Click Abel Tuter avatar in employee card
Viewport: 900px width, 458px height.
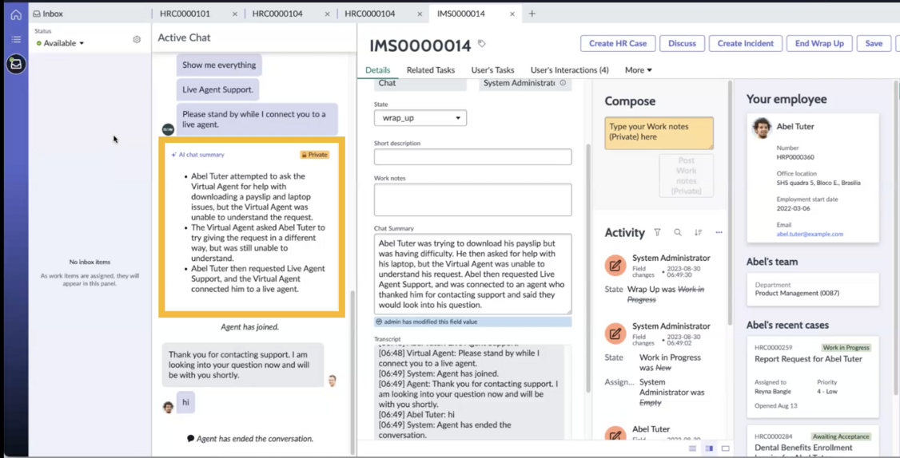coord(762,128)
